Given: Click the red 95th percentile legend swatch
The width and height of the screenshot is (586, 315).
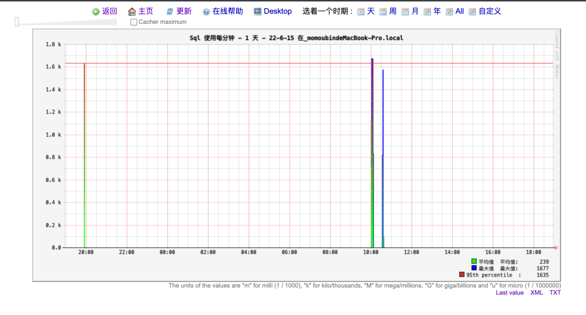Looking at the screenshot, I should (462, 274).
